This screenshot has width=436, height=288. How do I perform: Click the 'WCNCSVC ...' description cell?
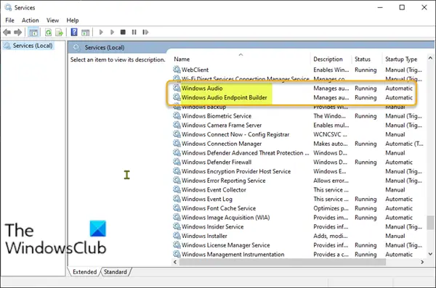[x=330, y=134]
